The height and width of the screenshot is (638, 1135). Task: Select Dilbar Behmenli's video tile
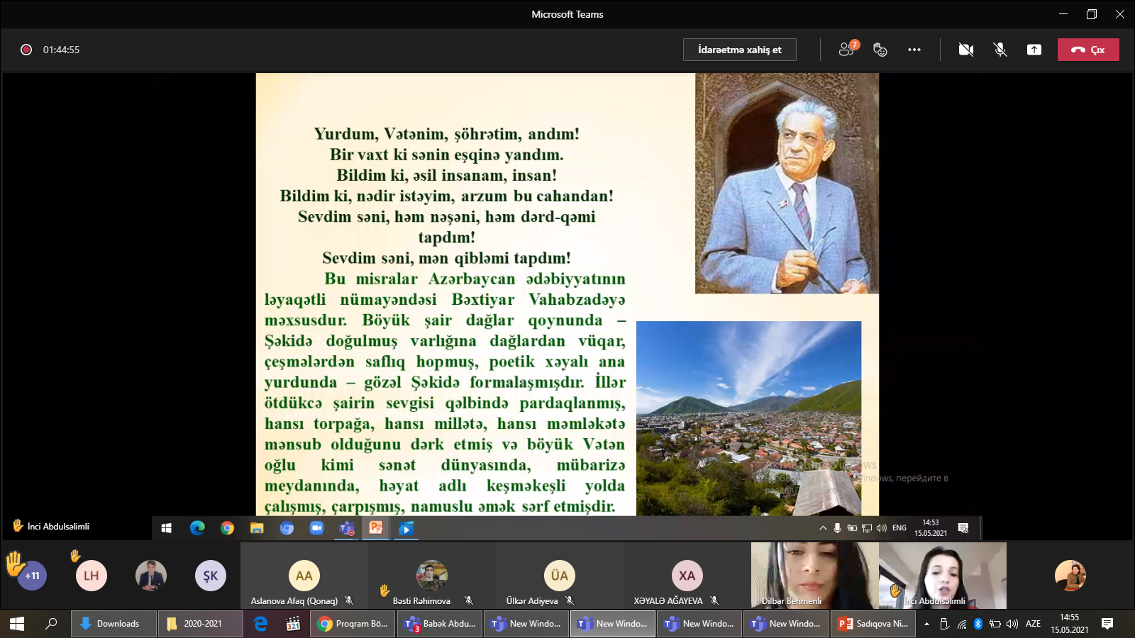[814, 575]
